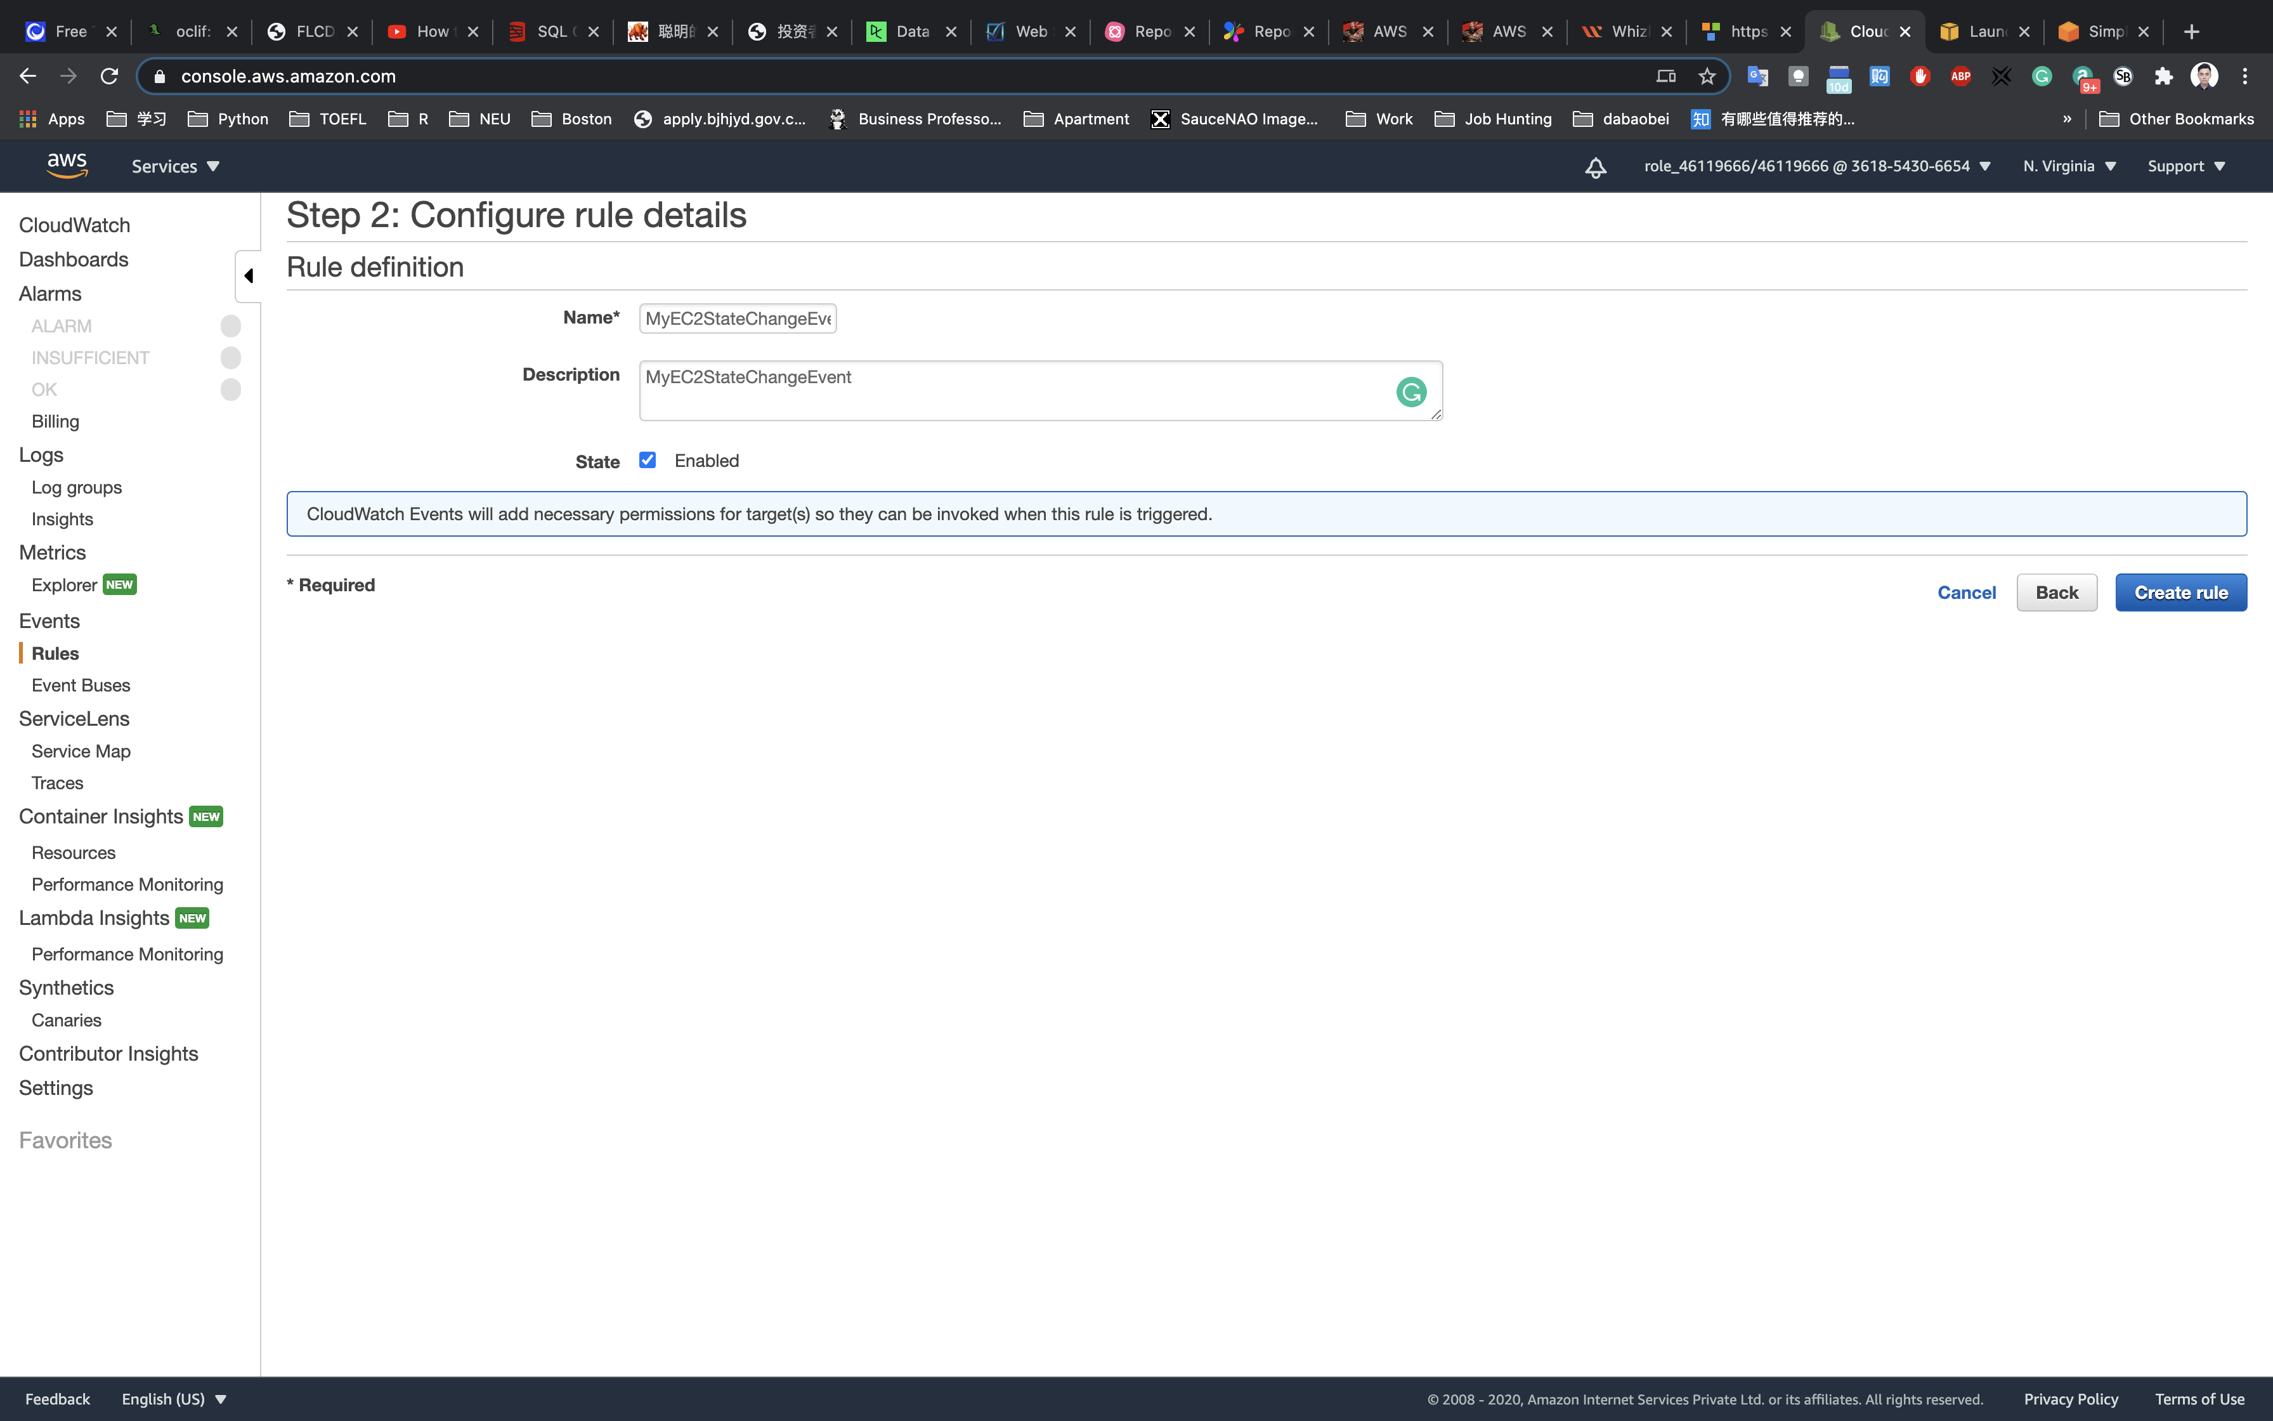Open Event Buses in the sidebar
Image resolution: width=2273 pixels, height=1421 pixels.
coord(81,685)
